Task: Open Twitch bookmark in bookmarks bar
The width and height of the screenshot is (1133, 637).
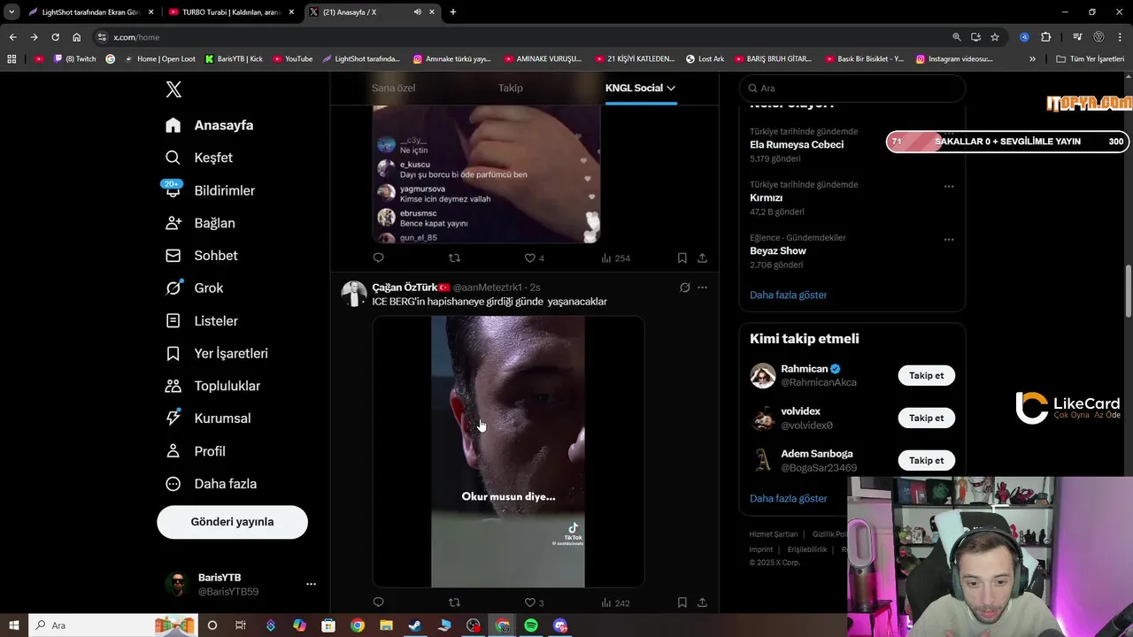Action: 75,59
